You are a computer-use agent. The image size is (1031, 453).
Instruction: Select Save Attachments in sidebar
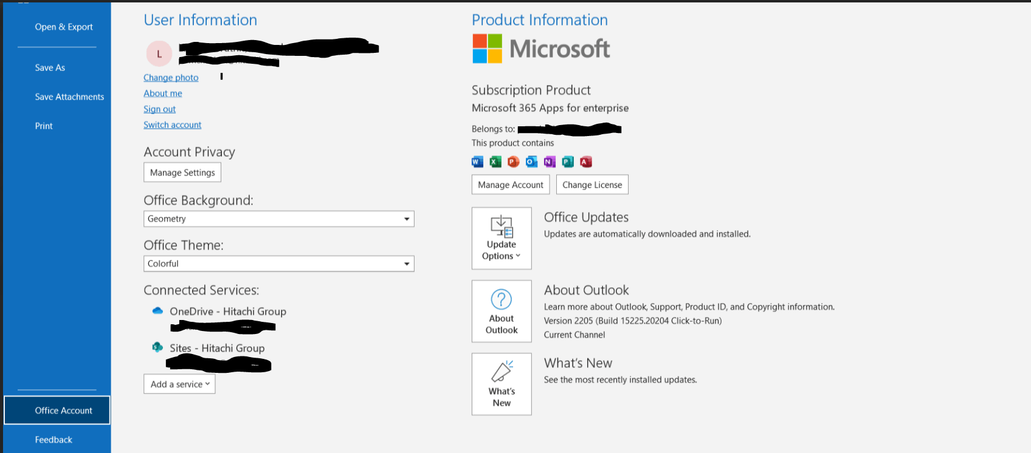click(69, 97)
